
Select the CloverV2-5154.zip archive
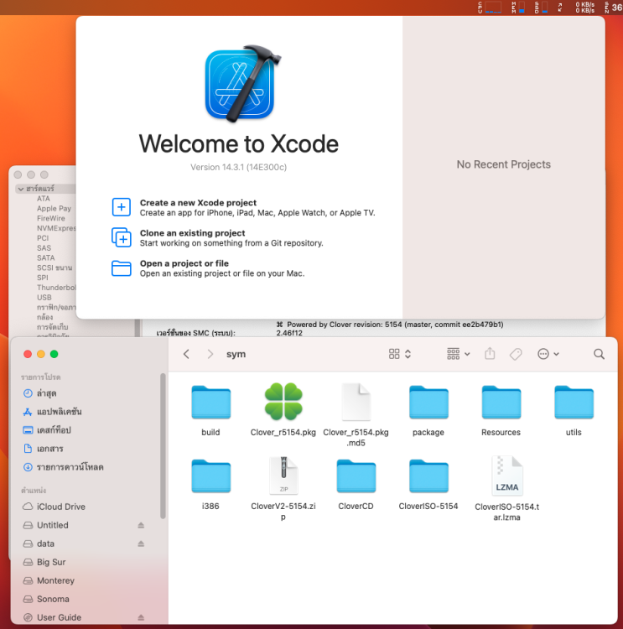click(x=283, y=476)
